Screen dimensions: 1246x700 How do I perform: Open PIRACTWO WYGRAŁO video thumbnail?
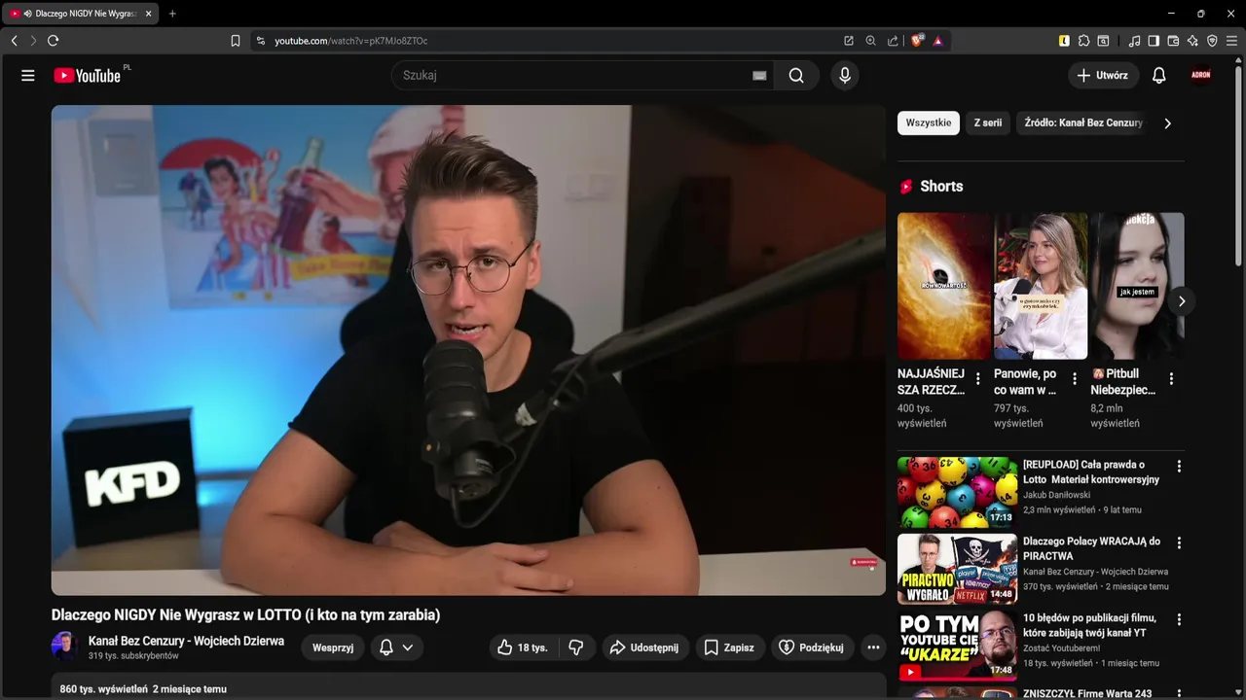[x=957, y=569]
